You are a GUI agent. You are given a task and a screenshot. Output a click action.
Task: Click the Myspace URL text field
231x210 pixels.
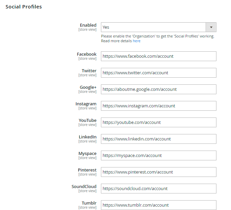pyautogui.click(x=159, y=156)
